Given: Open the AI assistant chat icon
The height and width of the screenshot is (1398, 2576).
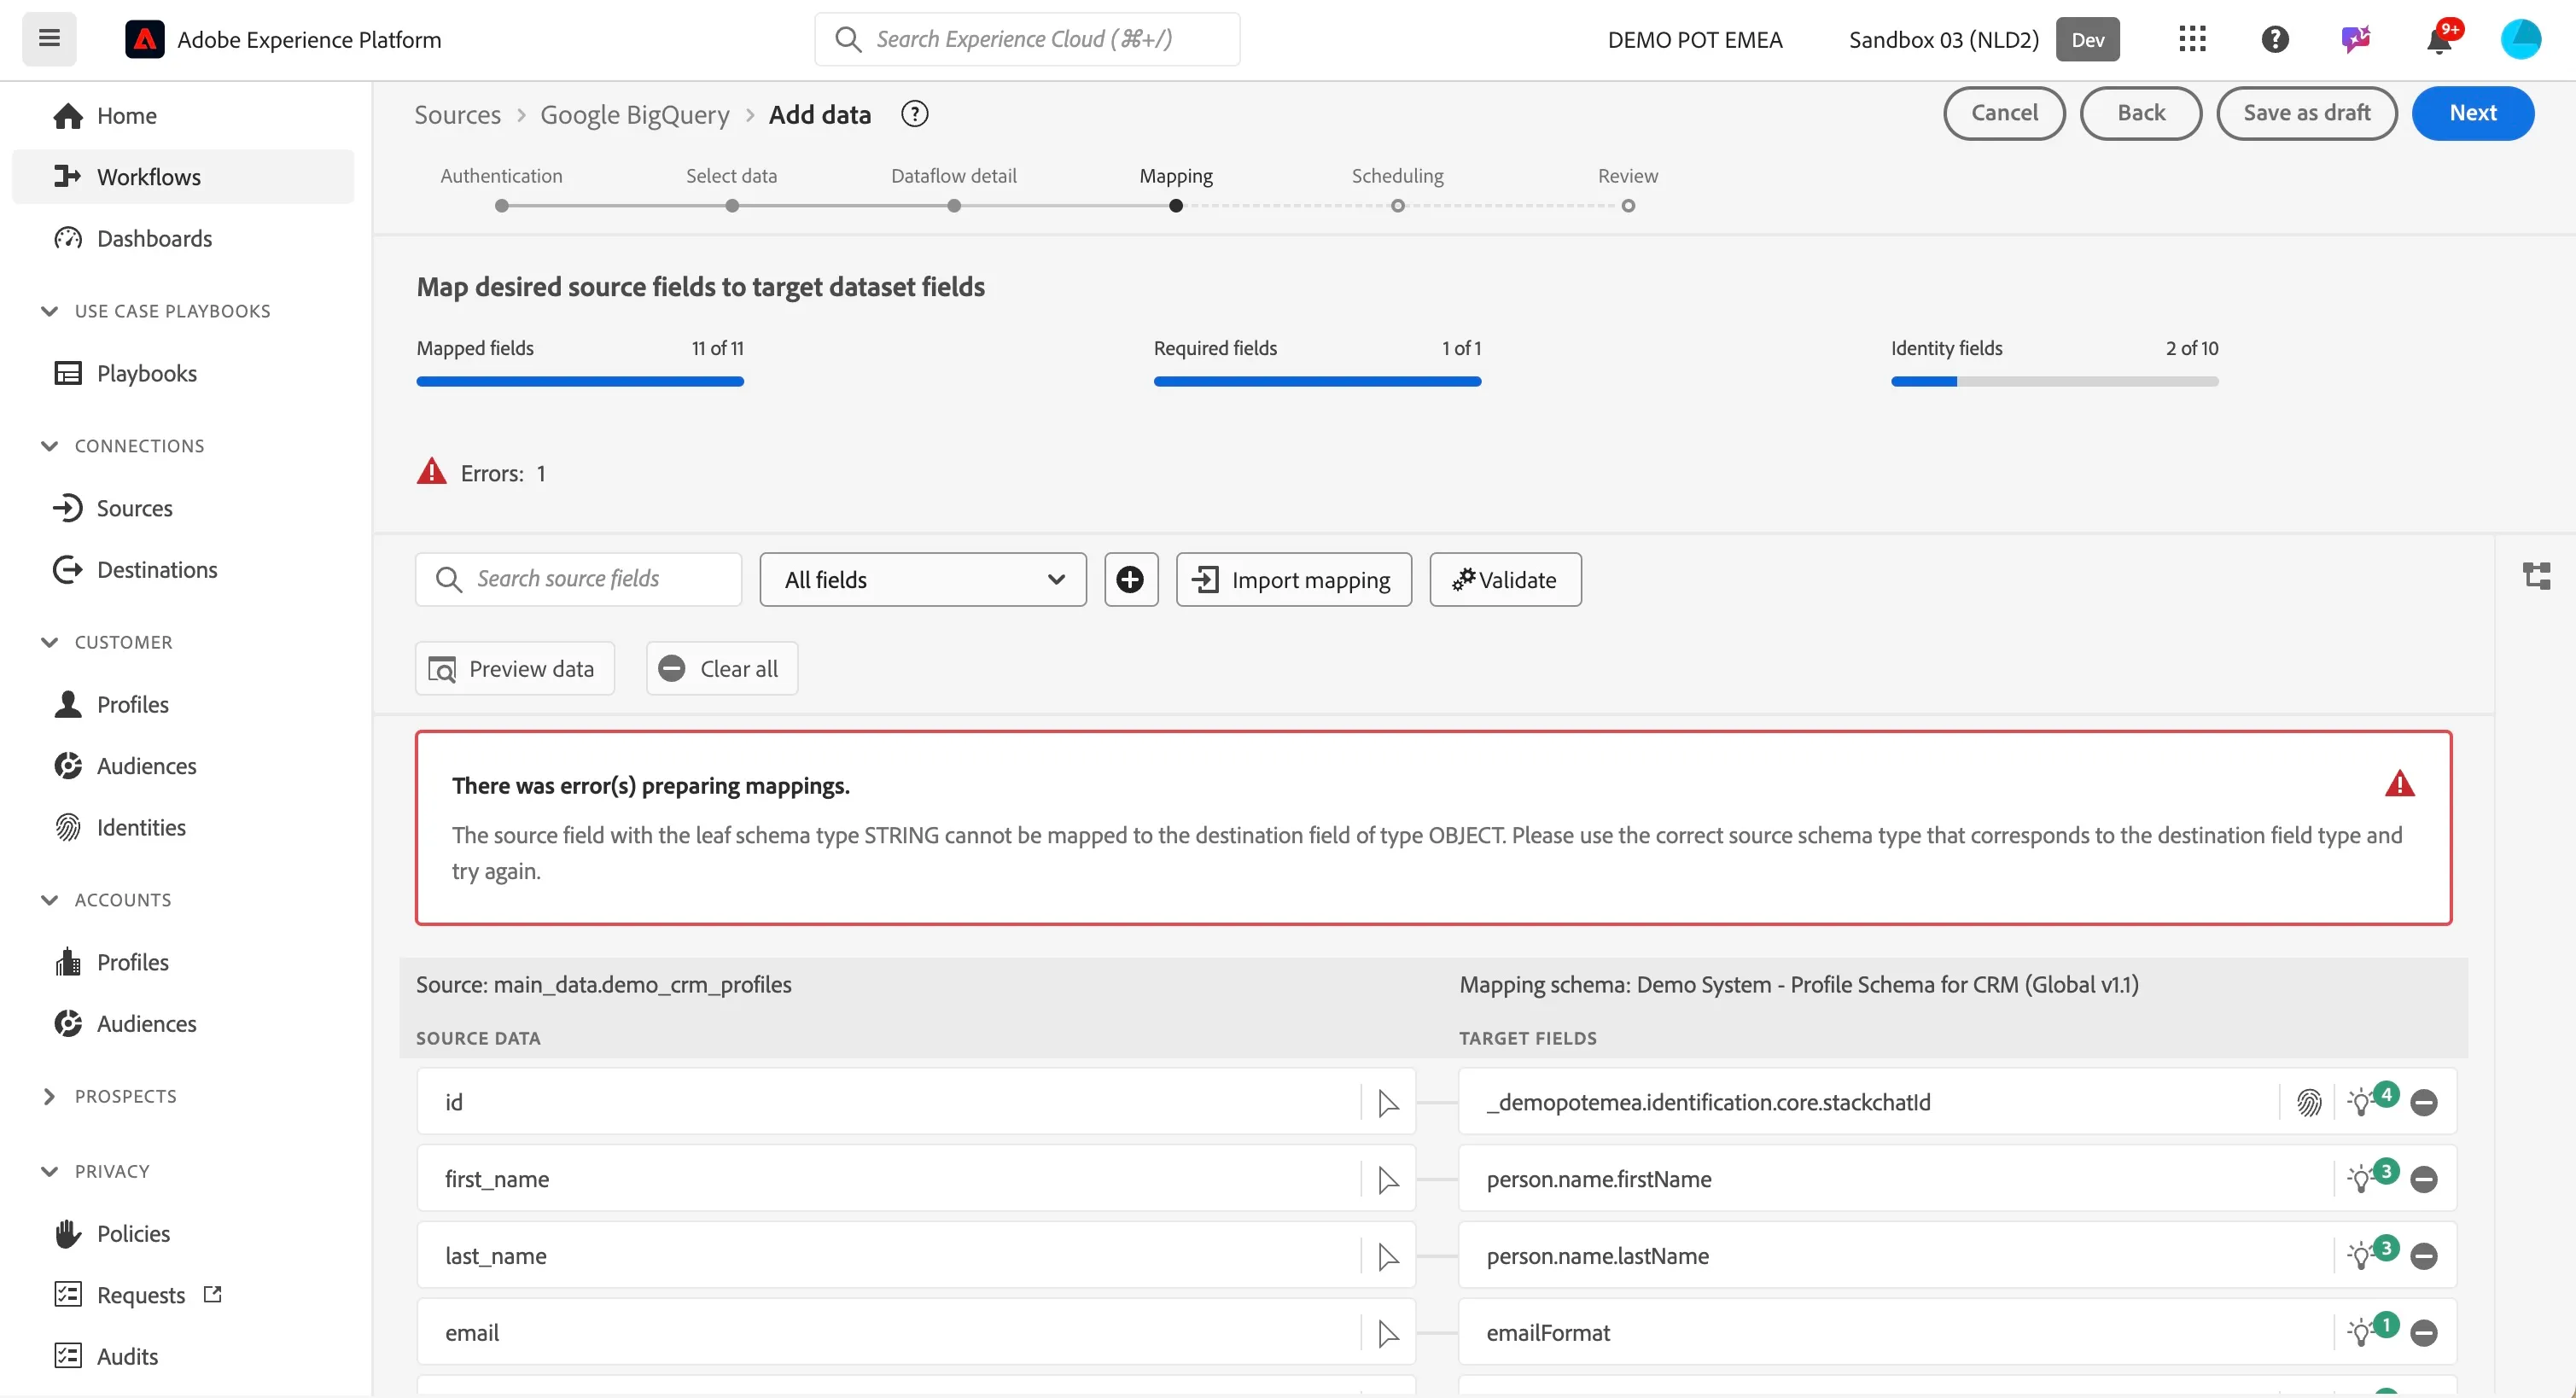Looking at the screenshot, I should (x=2356, y=39).
